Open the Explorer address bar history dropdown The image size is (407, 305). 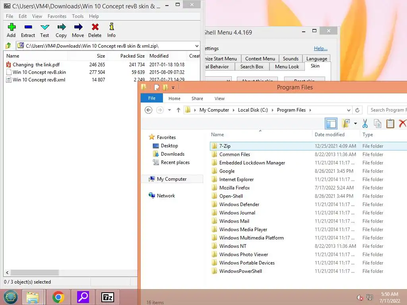pos(349,110)
